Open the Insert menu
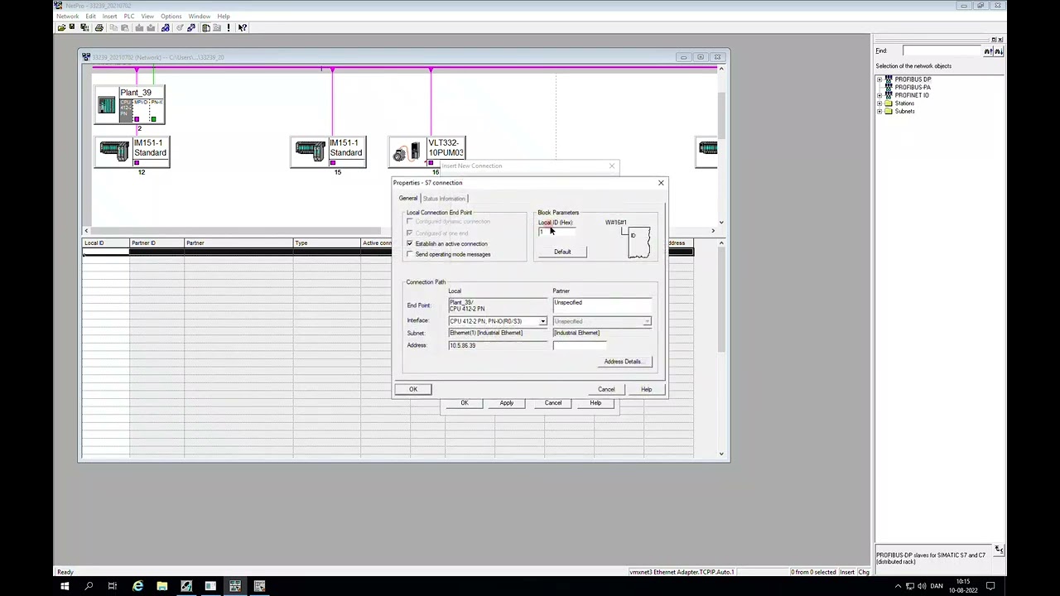This screenshot has height=596, width=1060. point(109,17)
